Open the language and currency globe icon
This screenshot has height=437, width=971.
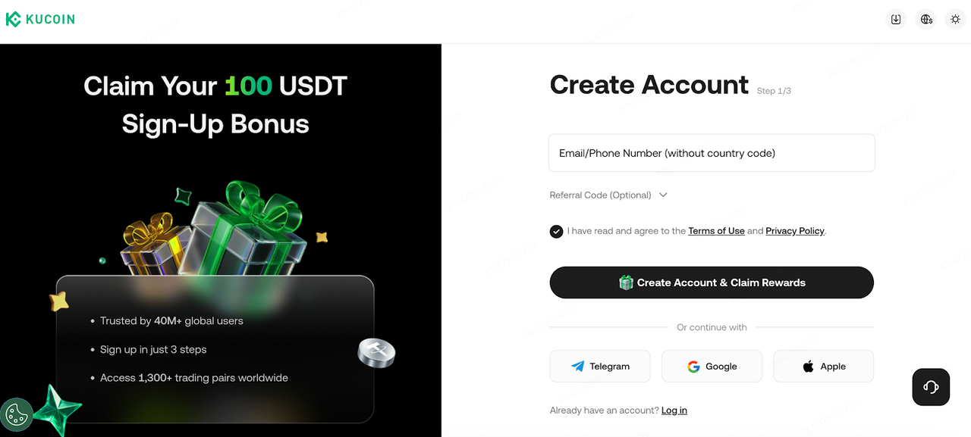pos(926,20)
